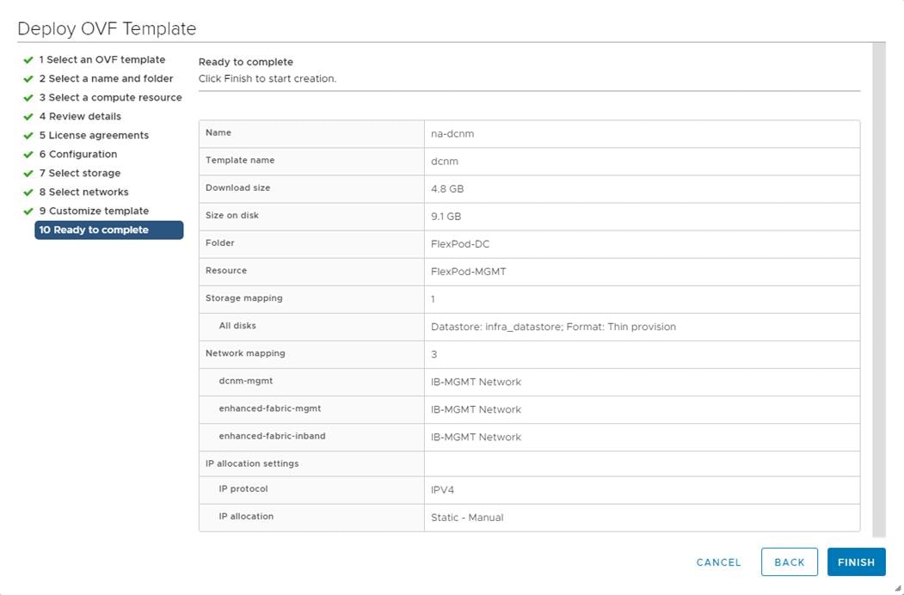Click green checkmark beside Select an OVF template
This screenshot has height=595, width=904.
tap(28, 60)
